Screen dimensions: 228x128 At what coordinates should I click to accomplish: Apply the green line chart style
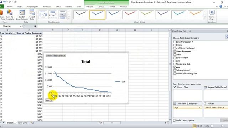(x=146, y=15)
